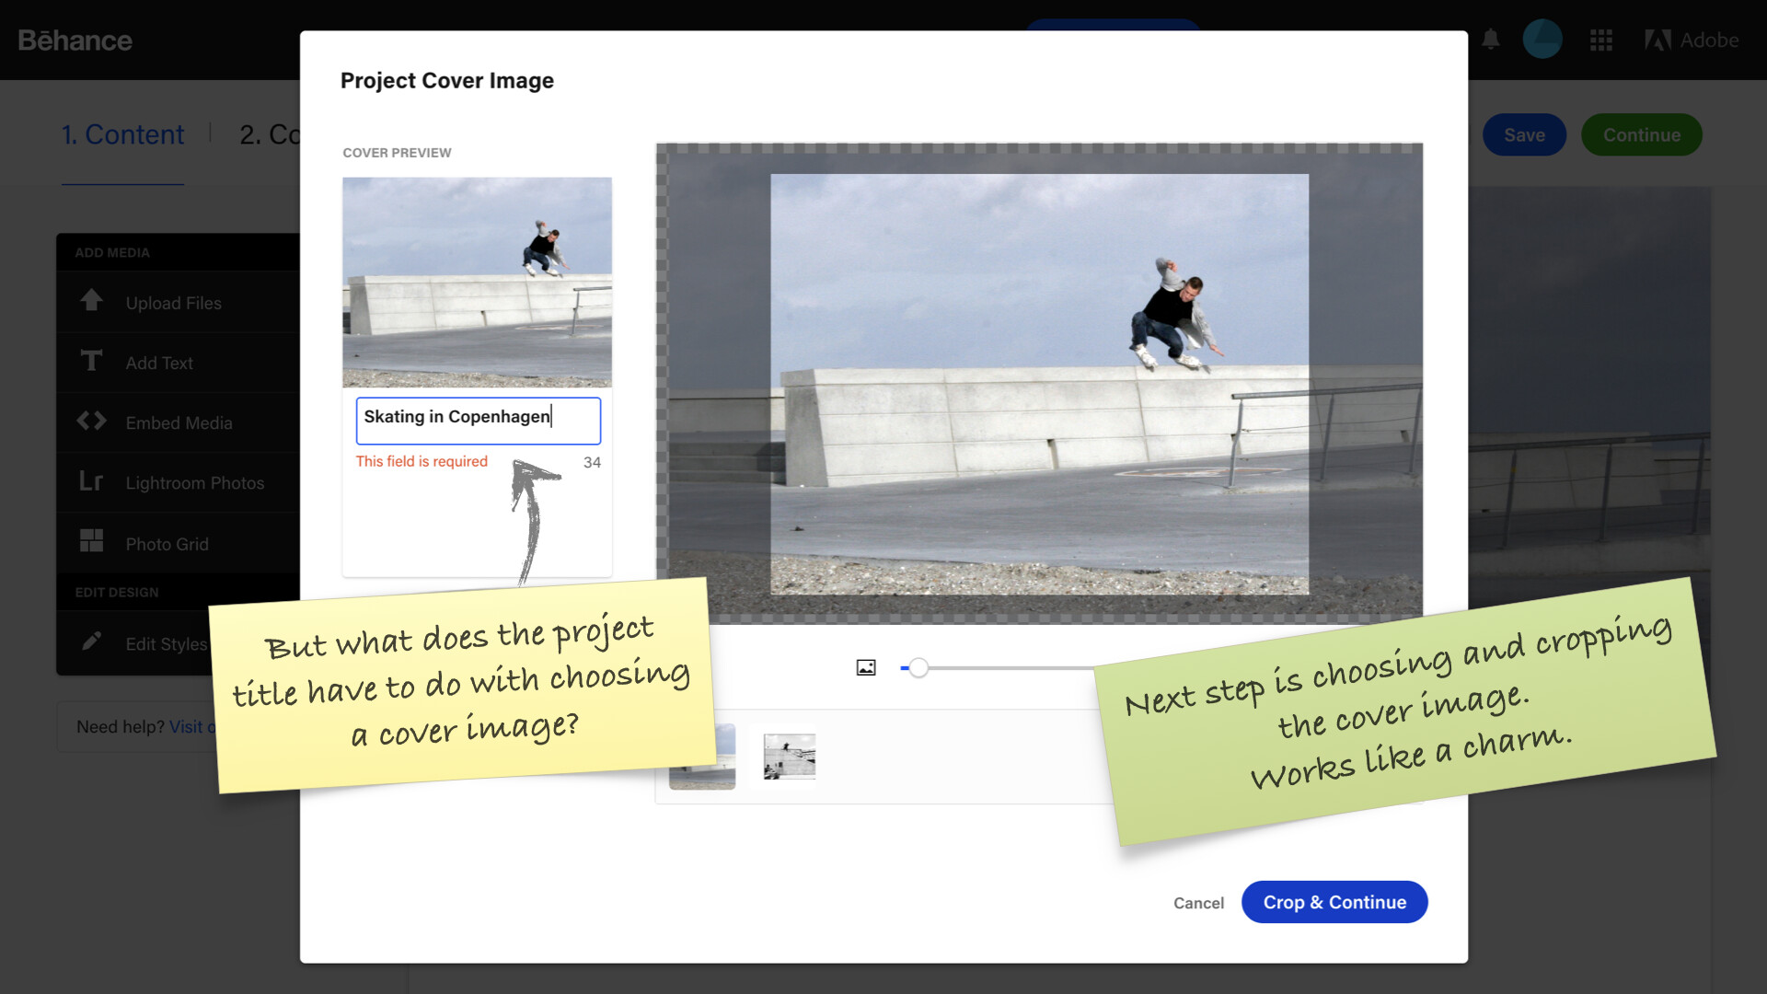Open the user profile avatar

pos(1542,40)
